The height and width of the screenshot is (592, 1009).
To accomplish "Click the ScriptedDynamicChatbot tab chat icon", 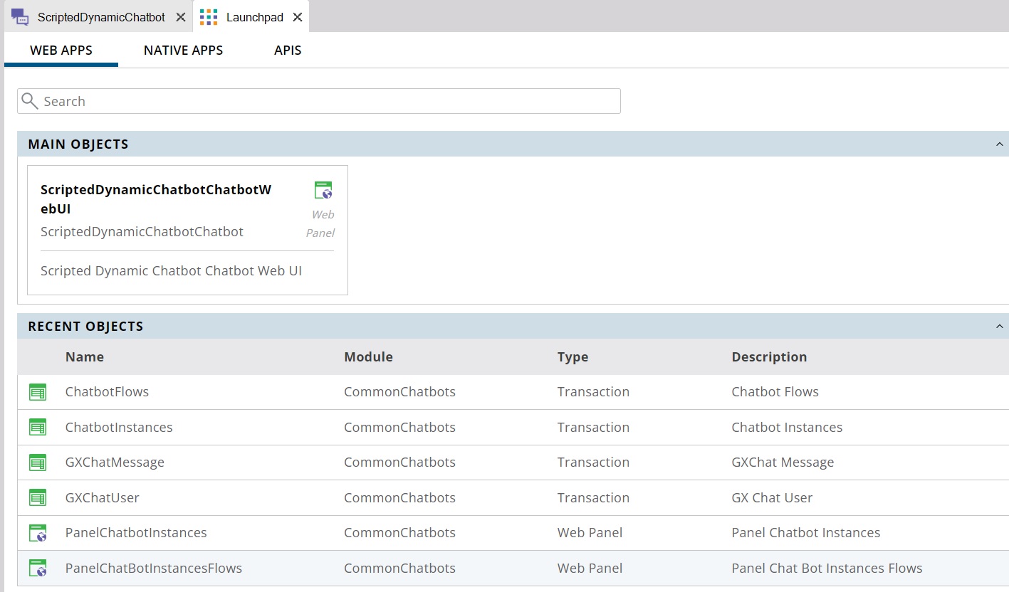I will [20, 17].
